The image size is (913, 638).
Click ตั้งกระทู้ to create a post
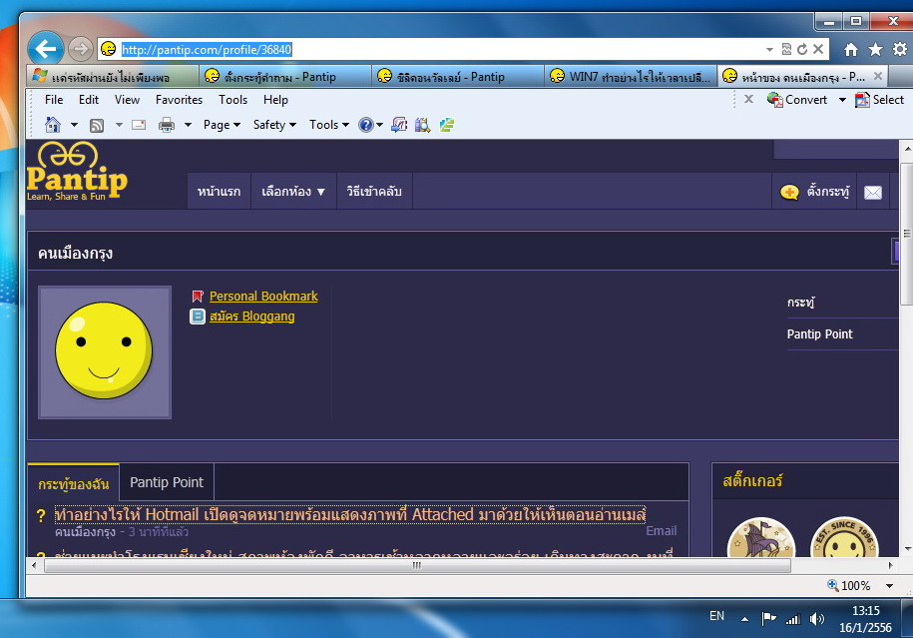(815, 191)
